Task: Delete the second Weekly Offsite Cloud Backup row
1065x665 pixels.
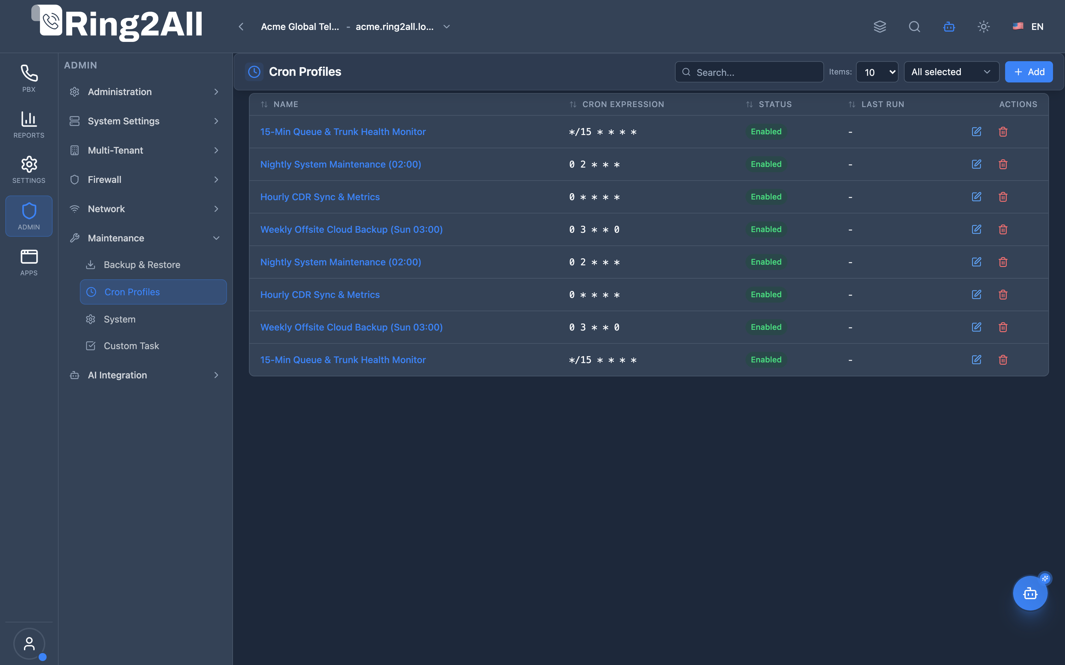Action: [1003, 327]
